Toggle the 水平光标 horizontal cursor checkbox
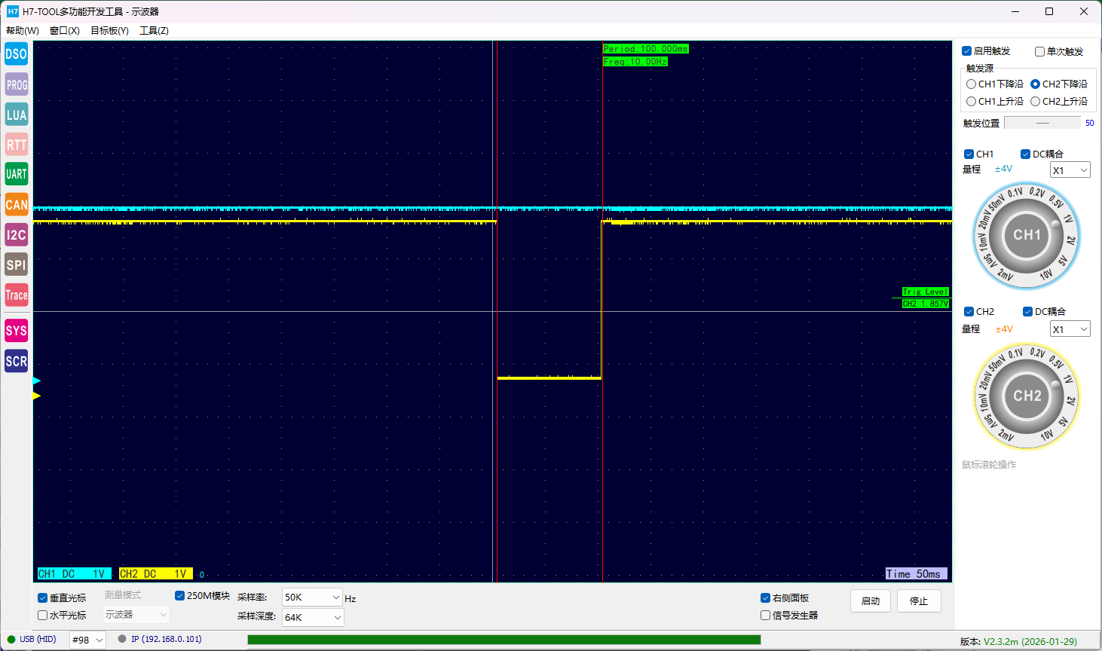This screenshot has width=1102, height=651. 43,616
